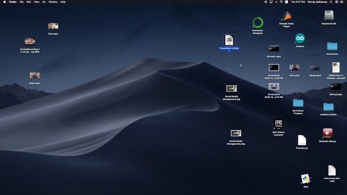Select the Screenshot 4.01 PM file
Image resolution: width=347 pixels, height=195 pixels.
pos(274,87)
